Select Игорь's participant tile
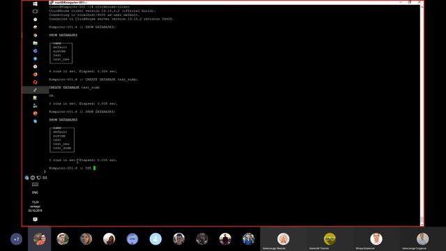This screenshot has width=446, height=251. pyautogui.click(x=376, y=239)
